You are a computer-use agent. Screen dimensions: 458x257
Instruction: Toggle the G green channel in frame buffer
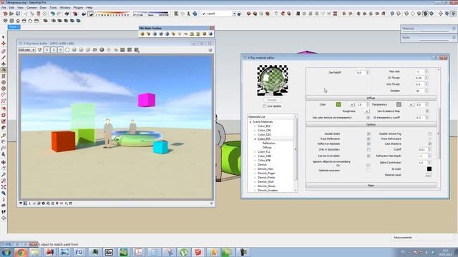[x=54, y=50]
